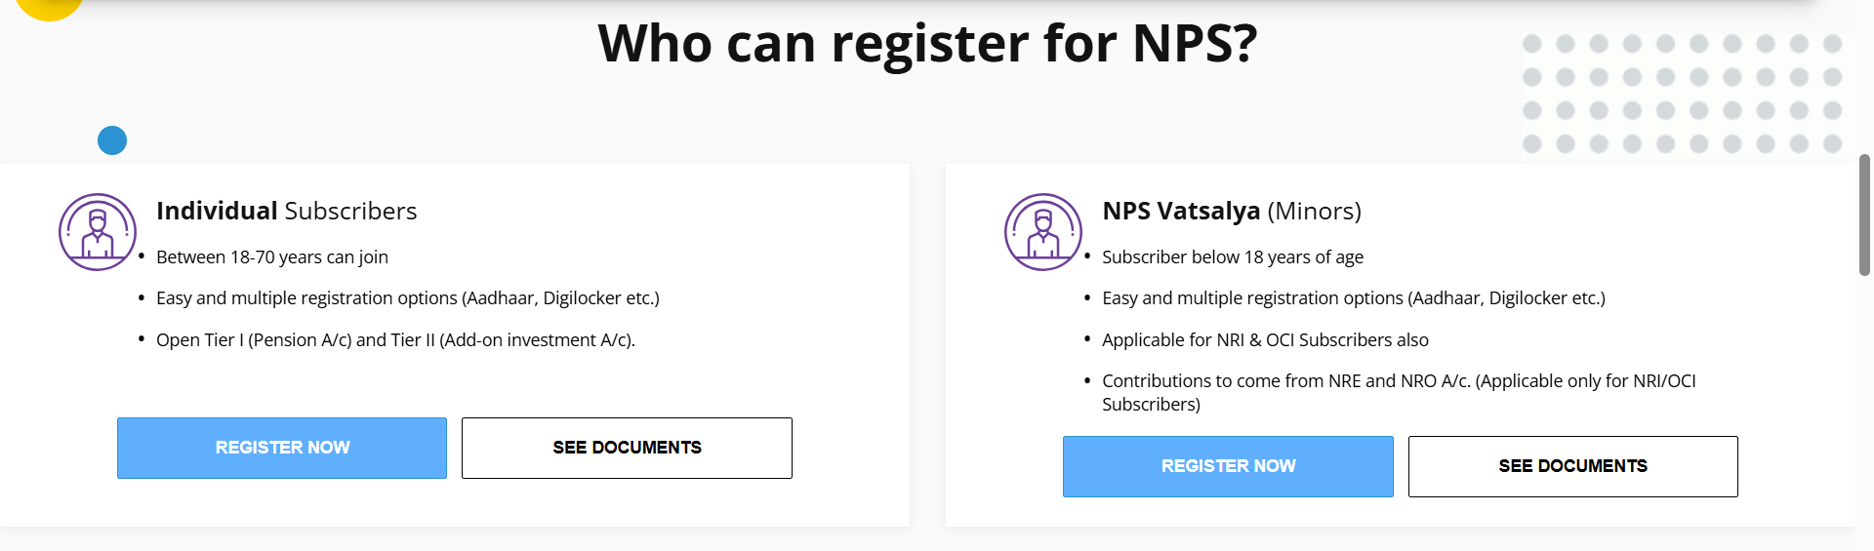Click the Aadhaar, Digilocker bullet under Individual Subscribers
This screenshot has height=551, width=1874.
(x=408, y=298)
